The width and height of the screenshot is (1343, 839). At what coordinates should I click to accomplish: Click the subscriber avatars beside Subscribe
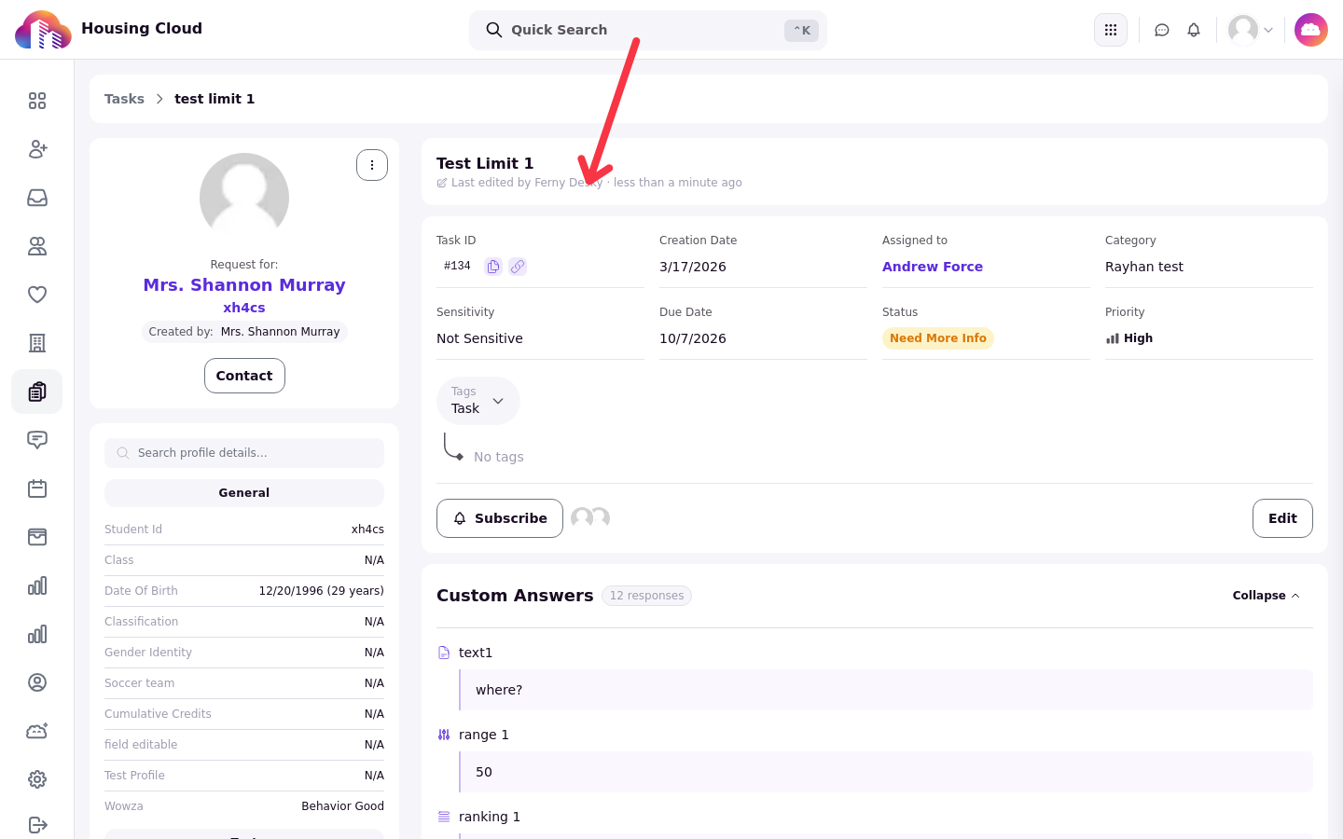click(590, 517)
